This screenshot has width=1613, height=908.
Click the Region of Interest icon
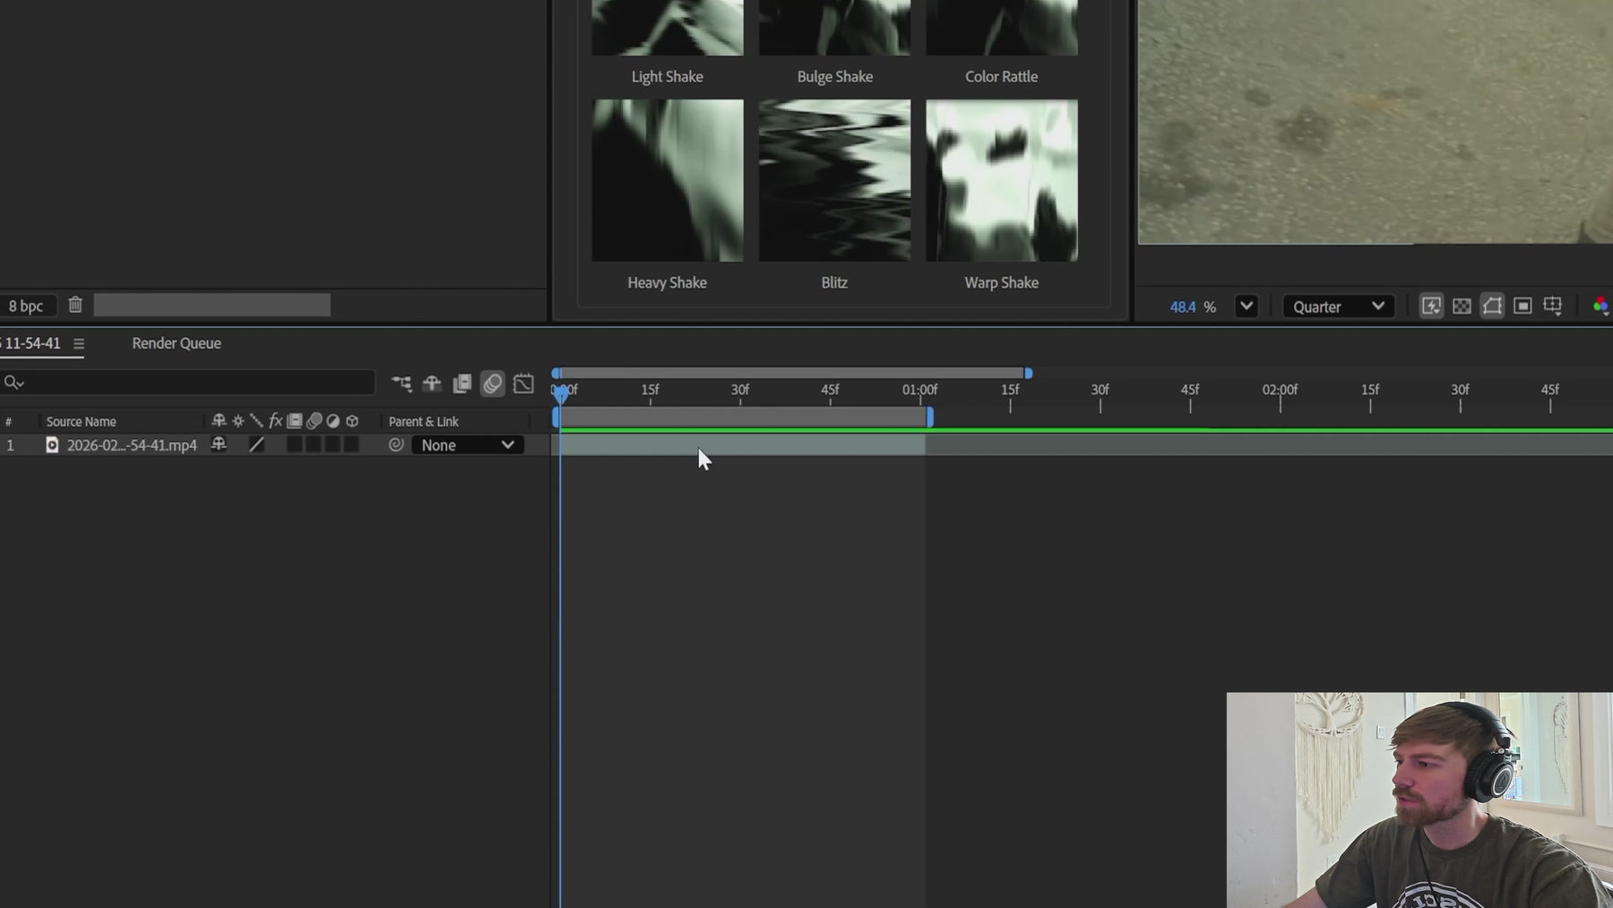click(x=1522, y=307)
